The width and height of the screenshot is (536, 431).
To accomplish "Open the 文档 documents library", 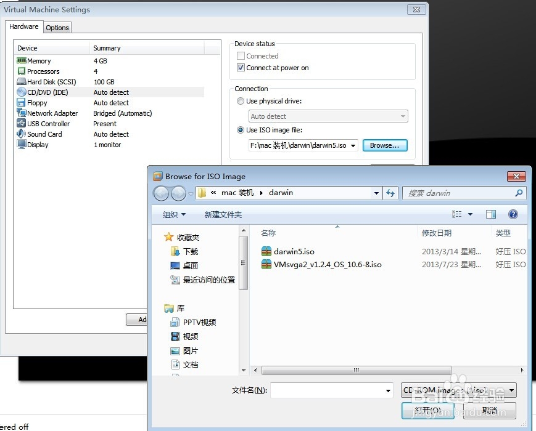I will point(184,365).
